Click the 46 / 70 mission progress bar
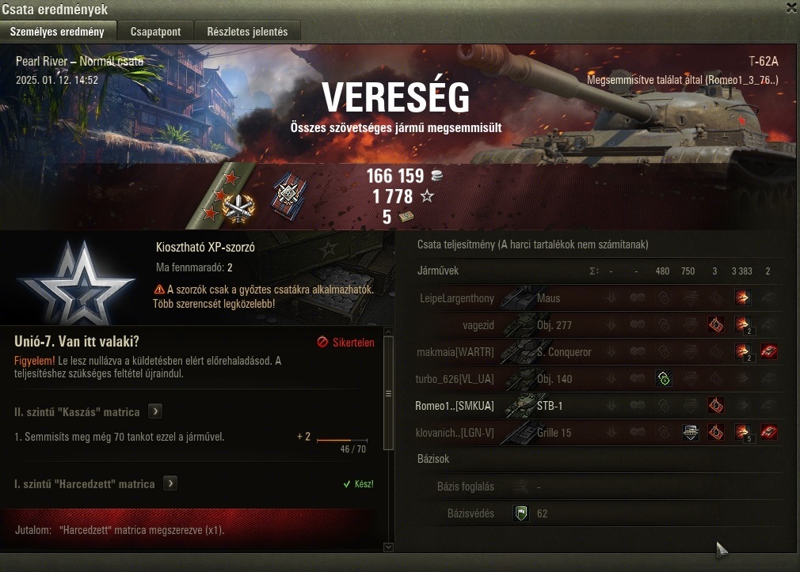800x572 pixels. (x=342, y=439)
